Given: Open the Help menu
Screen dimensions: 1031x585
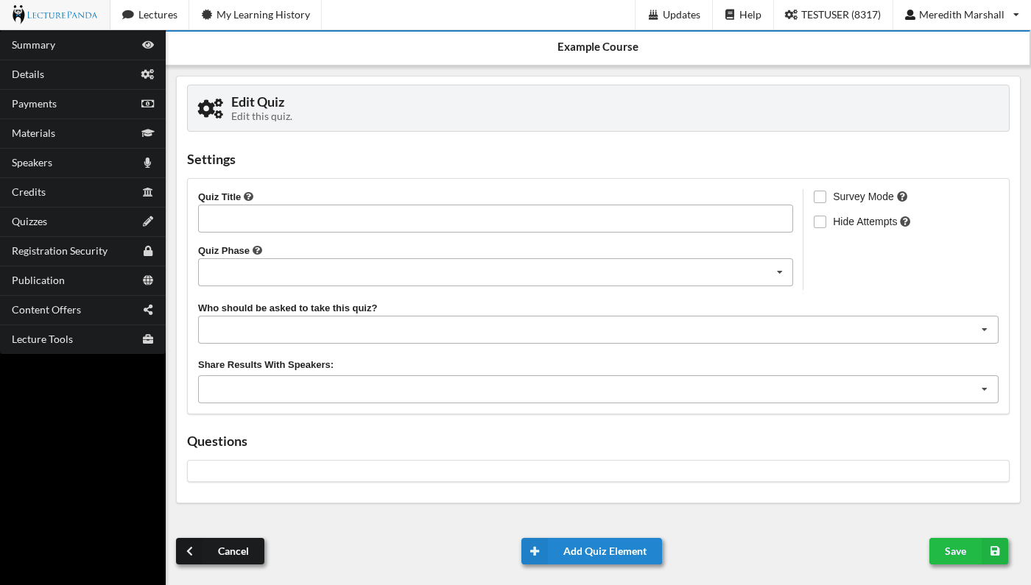Looking at the screenshot, I should [x=743, y=15].
